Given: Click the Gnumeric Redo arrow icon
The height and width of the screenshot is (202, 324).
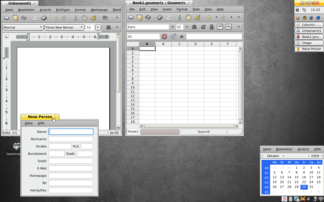Looking at the screenshot, I should pyautogui.click(x=224, y=17).
